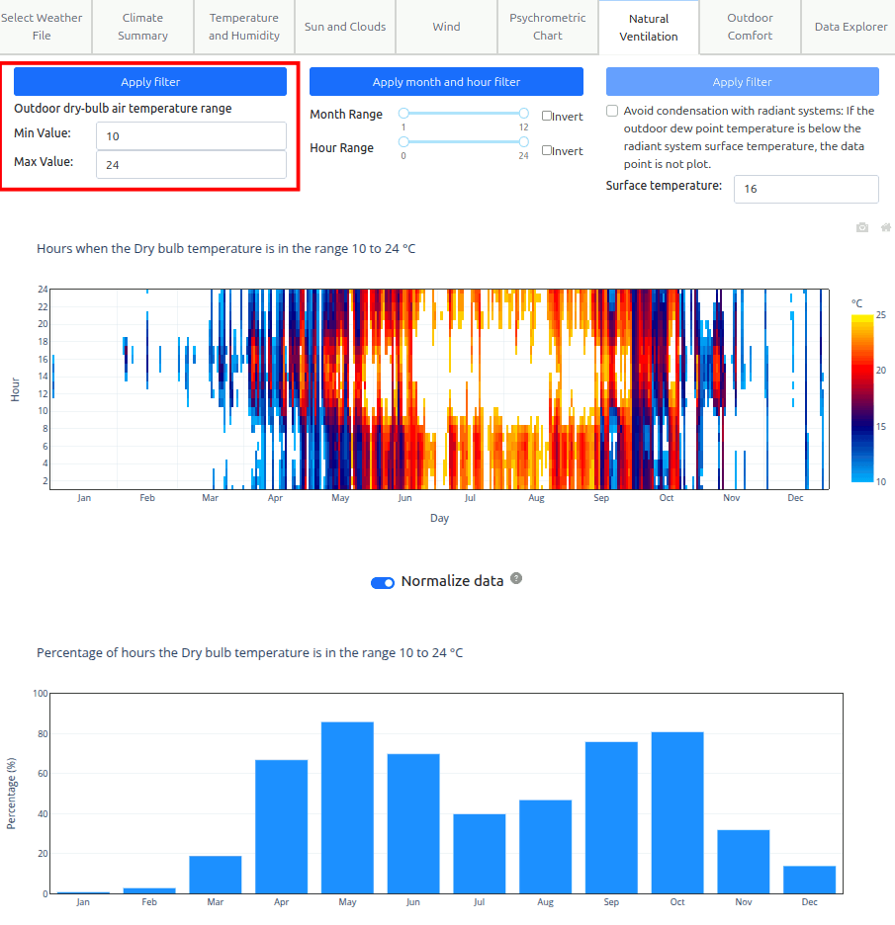
Task: Click help icon beside Normalize data
Action: pos(516,579)
